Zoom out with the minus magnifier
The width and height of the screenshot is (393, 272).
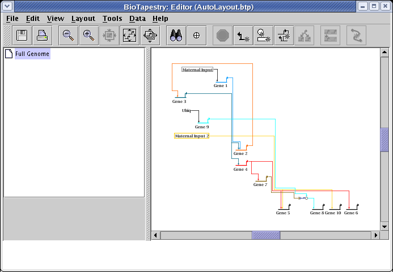tap(68, 36)
